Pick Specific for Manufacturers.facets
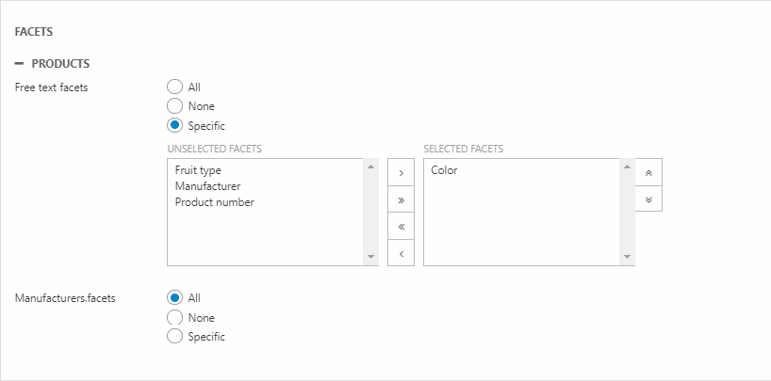Image resolution: width=771 pixels, height=381 pixels. pyautogui.click(x=174, y=336)
